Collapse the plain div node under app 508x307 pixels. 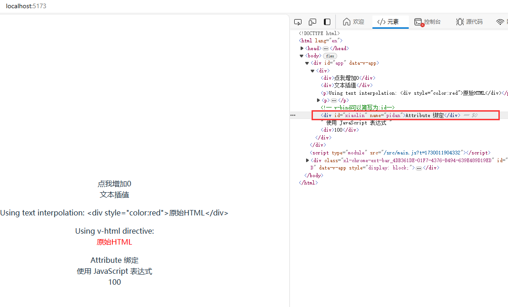click(x=312, y=71)
